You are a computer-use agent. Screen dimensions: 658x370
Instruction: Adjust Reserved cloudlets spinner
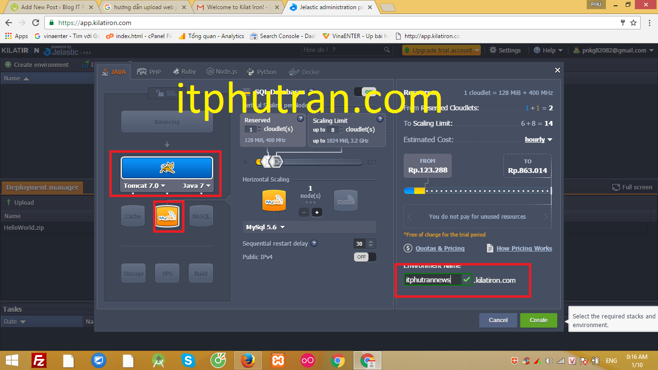[x=260, y=129]
